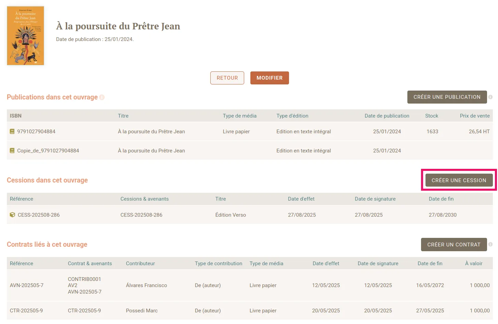Open the book cover thumbnail
This screenshot has height=324, width=498.
(26, 36)
